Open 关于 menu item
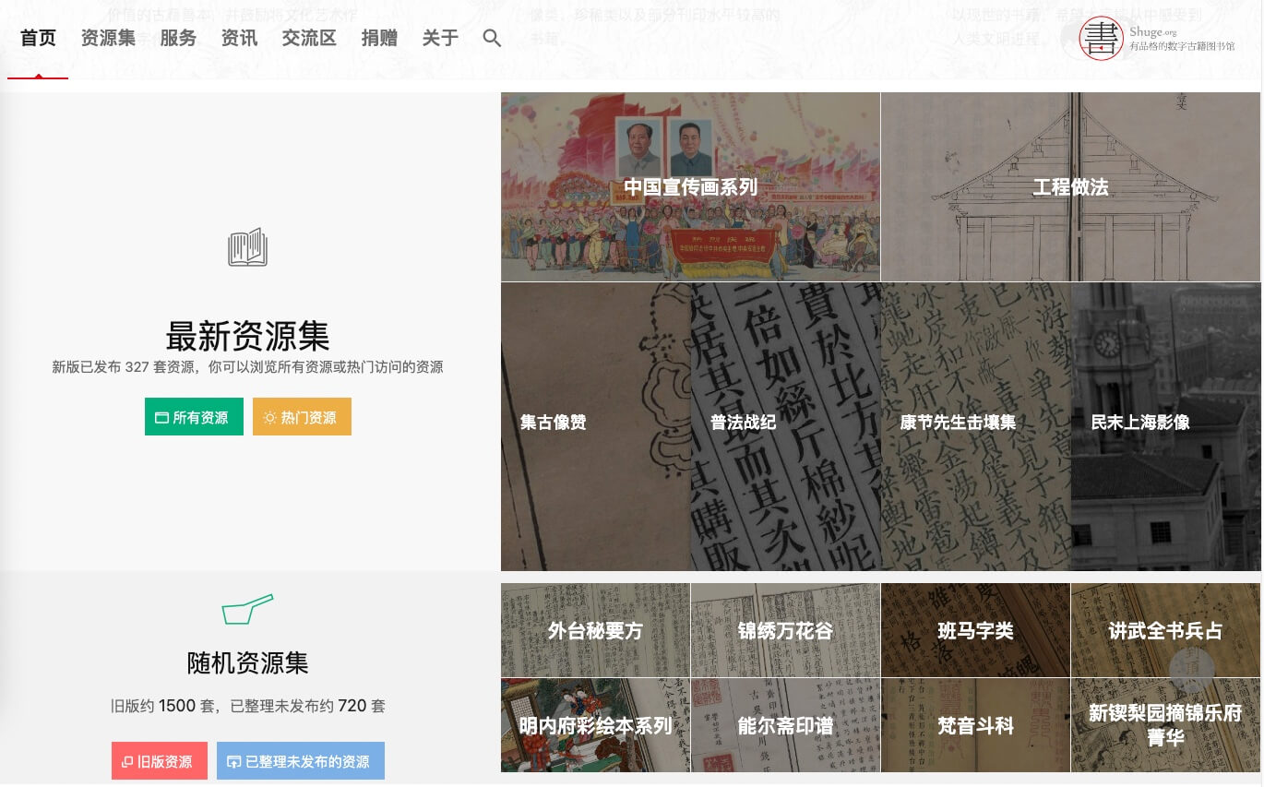This screenshot has width=1264, height=787. click(x=440, y=38)
